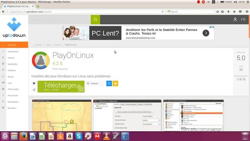Screen dimensions: 250x141
Task: Click Ubuntu in the breadcrumb trail
Action: tap(39, 45)
